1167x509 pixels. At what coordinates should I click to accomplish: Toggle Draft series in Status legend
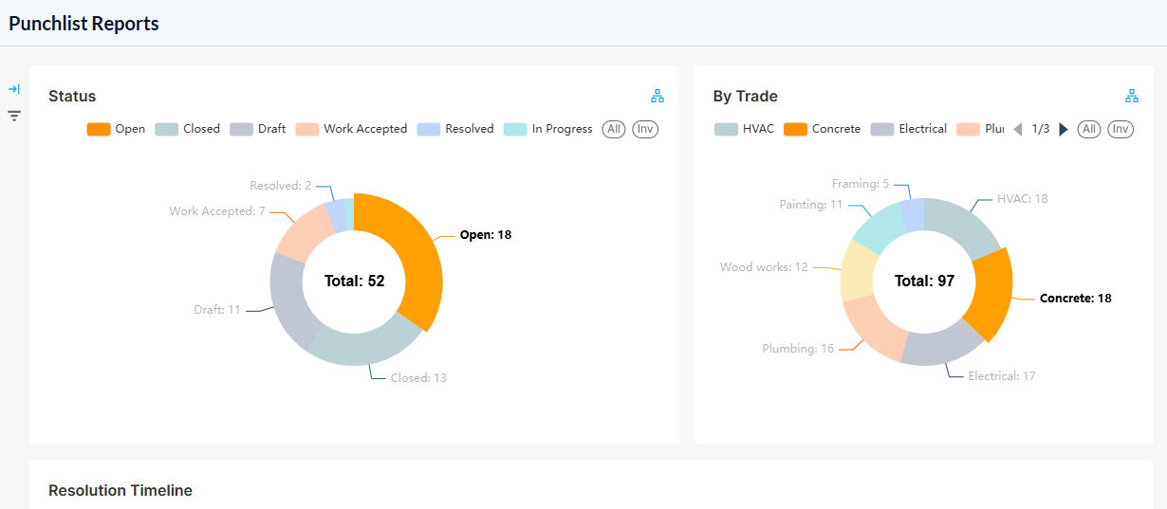tap(257, 129)
